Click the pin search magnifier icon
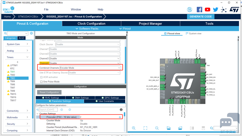242x136 pixels. coord(212,128)
